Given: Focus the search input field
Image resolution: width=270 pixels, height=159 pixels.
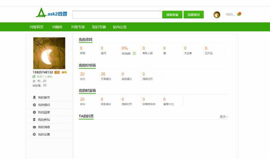Looking at the screenshot, I should (117, 15).
